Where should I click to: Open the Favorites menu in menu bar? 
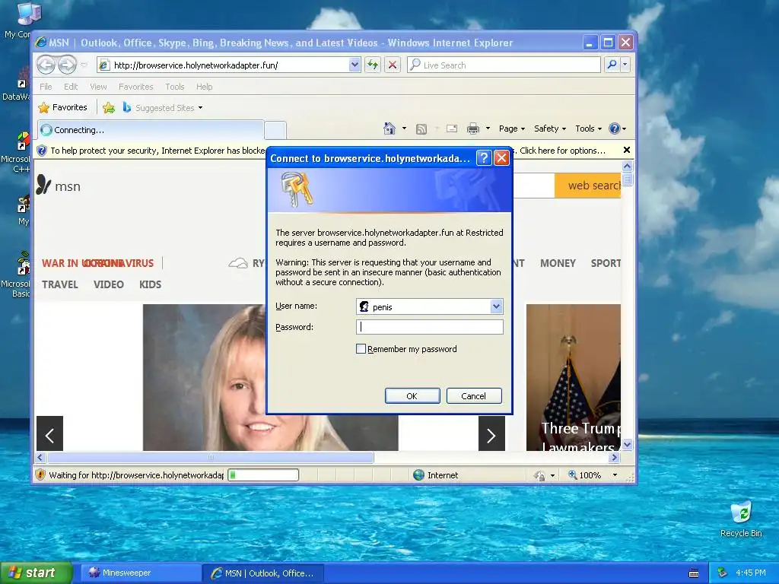click(x=135, y=87)
